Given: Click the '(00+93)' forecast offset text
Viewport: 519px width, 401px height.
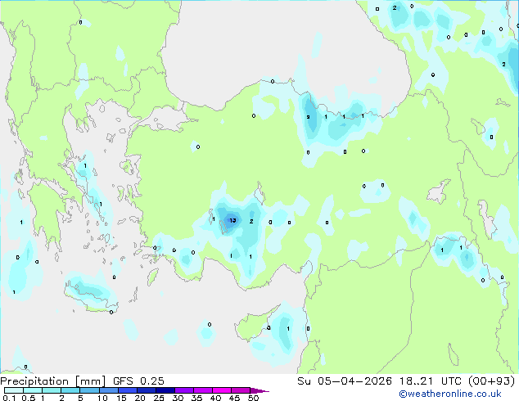Looking at the screenshot, I should (491, 381).
